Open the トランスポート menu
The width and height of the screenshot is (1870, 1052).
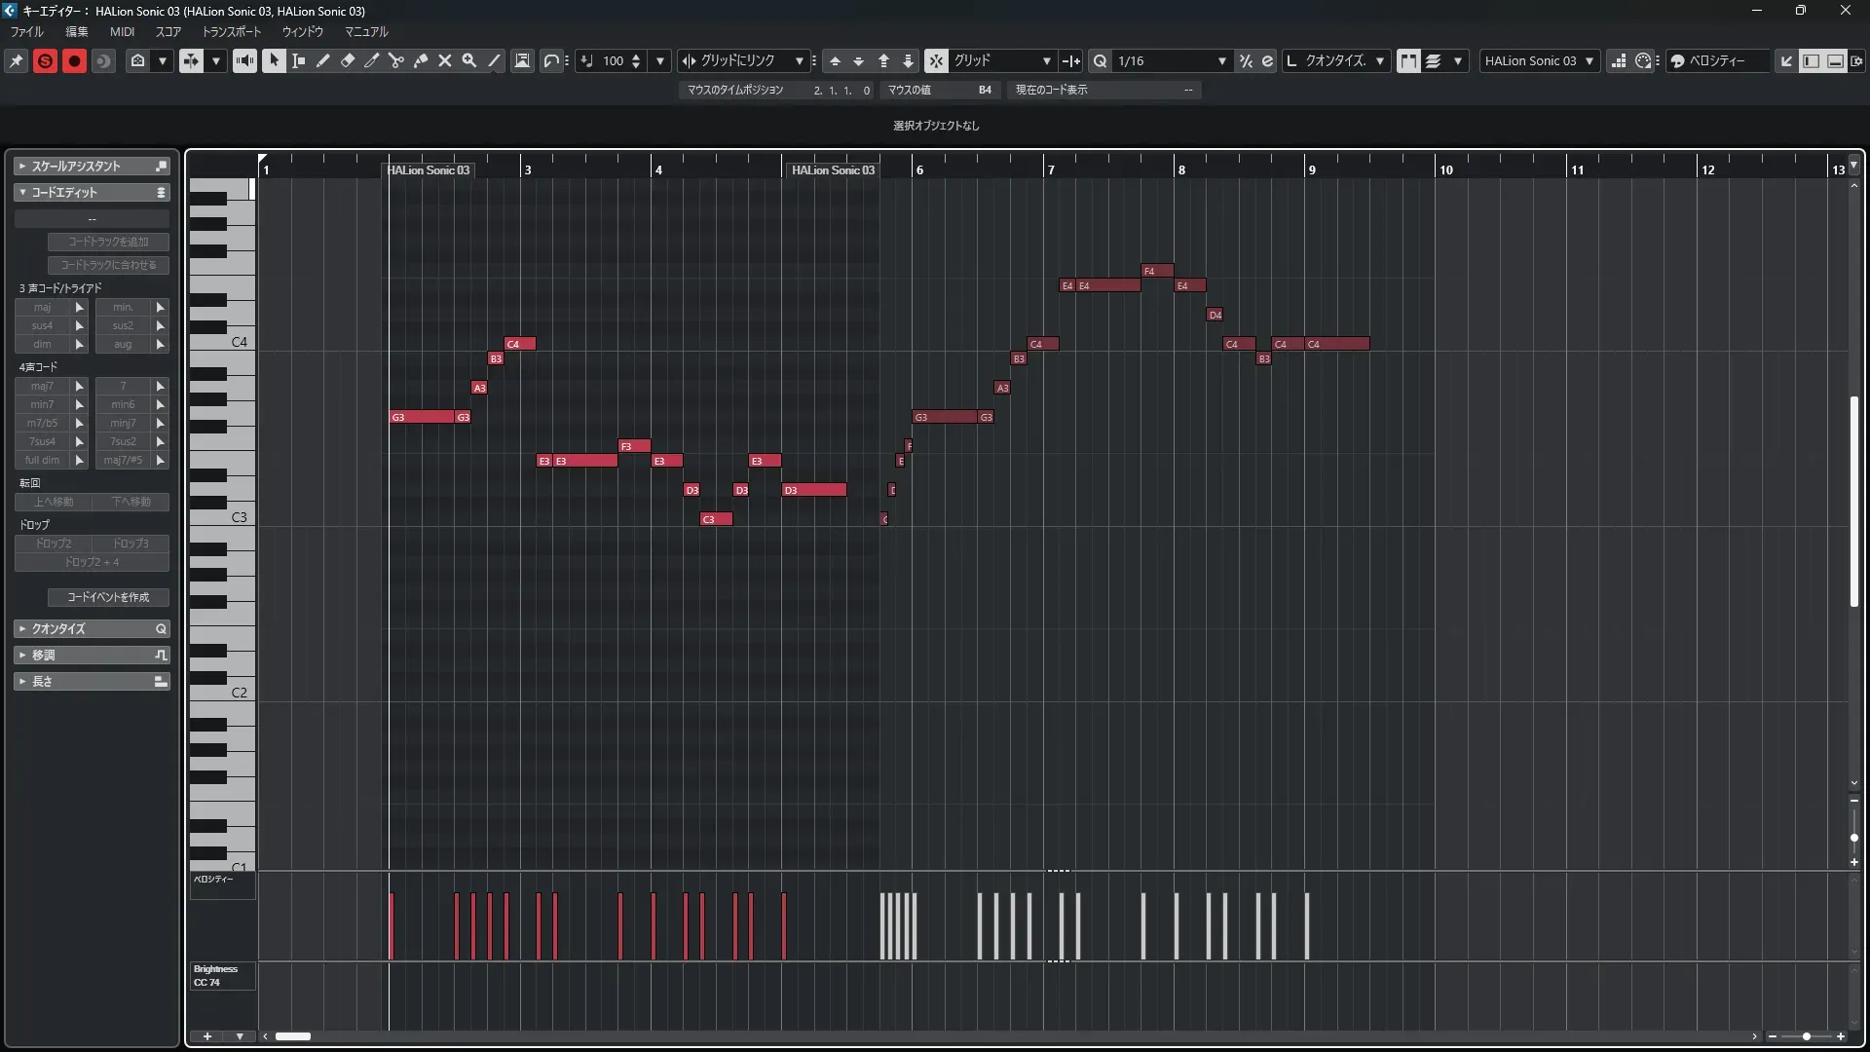click(231, 32)
